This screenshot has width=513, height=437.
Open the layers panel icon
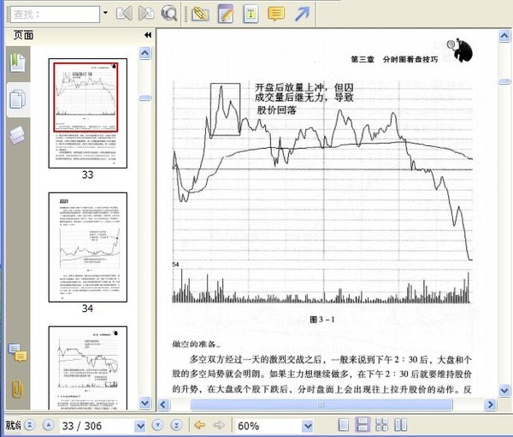[18, 135]
